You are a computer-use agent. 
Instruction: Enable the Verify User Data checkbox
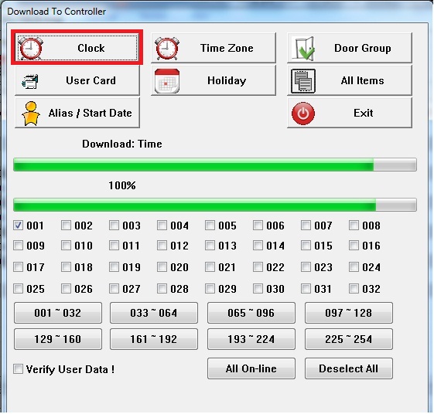pos(19,369)
